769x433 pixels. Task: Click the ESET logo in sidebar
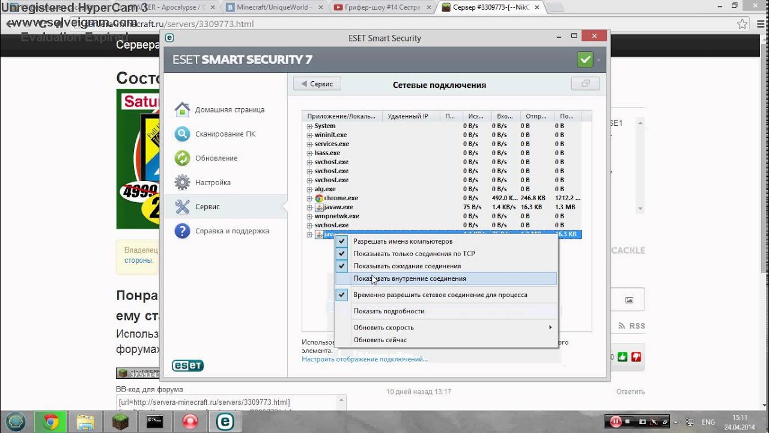(187, 365)
